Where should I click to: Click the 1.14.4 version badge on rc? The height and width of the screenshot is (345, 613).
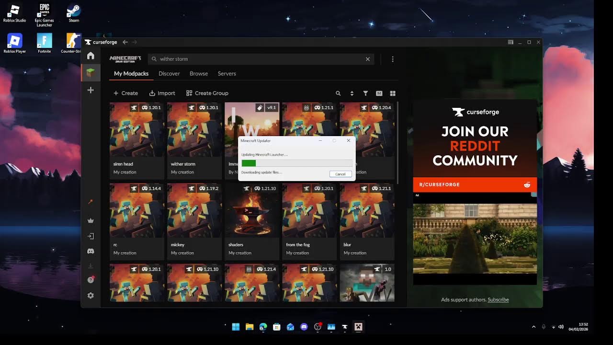pos(151,189)
